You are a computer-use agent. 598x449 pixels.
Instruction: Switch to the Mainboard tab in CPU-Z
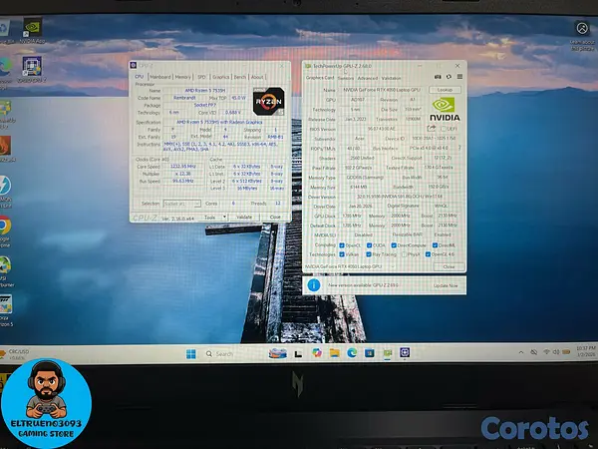160,77
